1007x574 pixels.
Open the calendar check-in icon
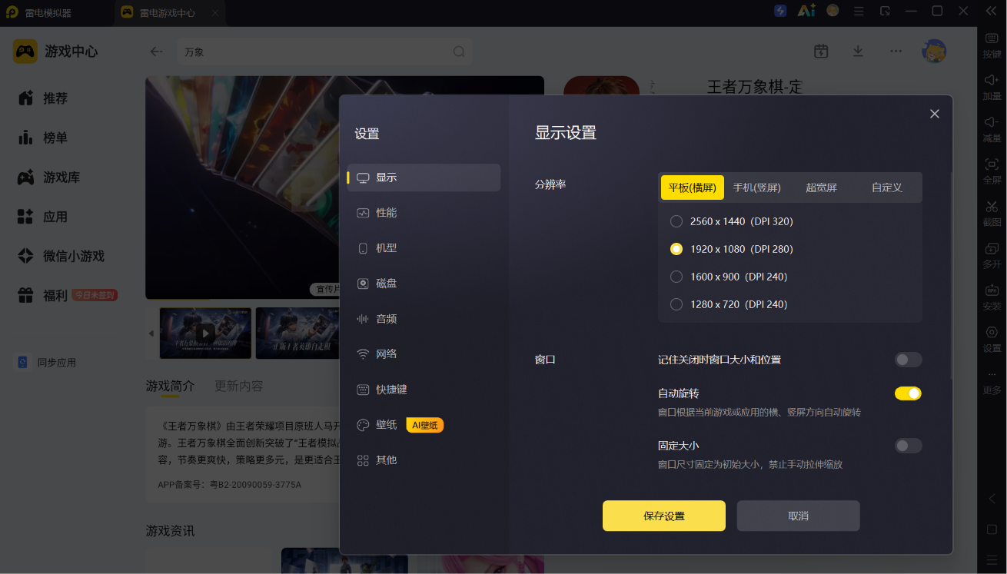[821, 51]
